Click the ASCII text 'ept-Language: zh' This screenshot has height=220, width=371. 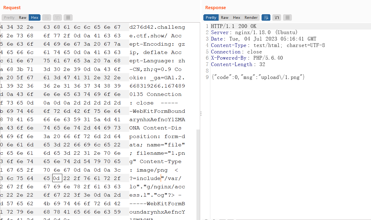coord(157,61)
